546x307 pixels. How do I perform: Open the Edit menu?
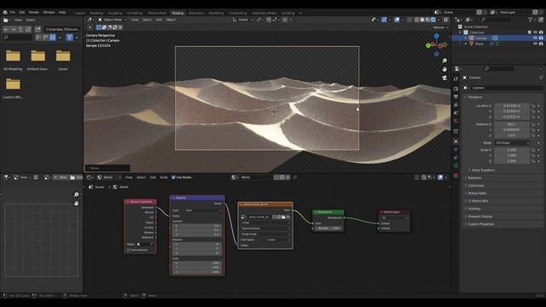point(22,12)
